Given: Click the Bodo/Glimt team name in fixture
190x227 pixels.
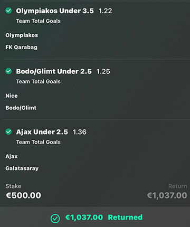Looking at the screenshot, I should tap(21, 108).
